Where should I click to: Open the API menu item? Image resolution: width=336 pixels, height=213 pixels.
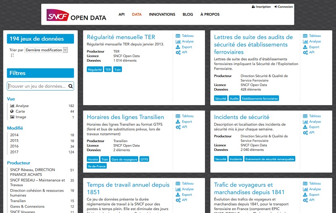tap(121, 14)
